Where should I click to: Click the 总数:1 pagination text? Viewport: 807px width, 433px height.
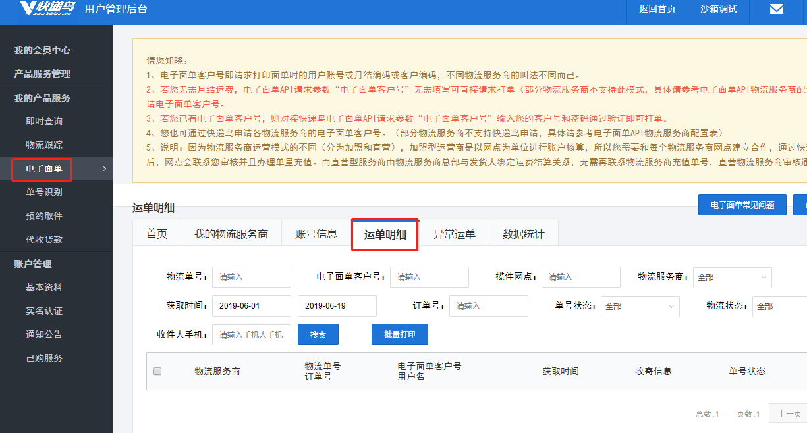(x=708, y=414)
